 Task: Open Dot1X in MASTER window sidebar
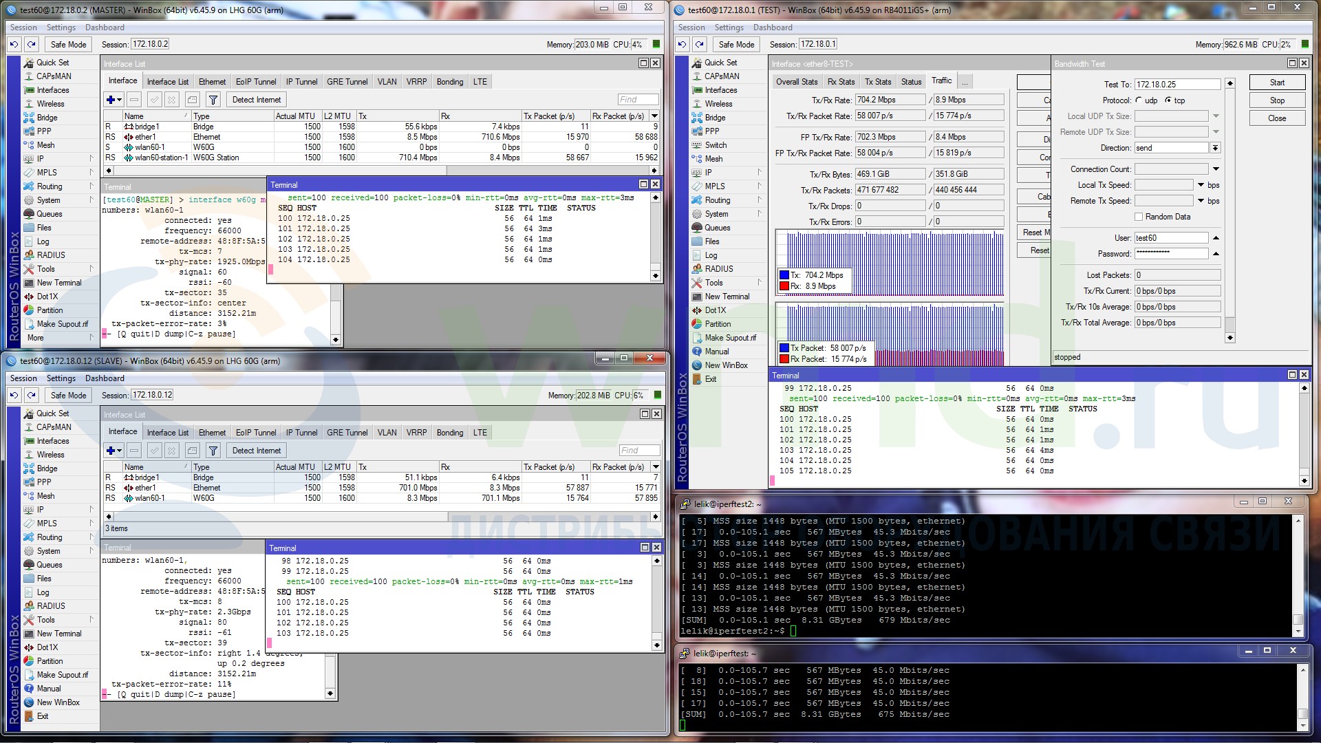point(47,297)
